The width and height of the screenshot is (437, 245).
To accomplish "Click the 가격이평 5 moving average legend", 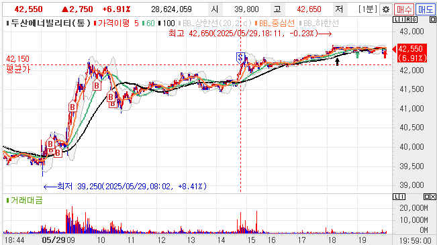I will [116, 23].
